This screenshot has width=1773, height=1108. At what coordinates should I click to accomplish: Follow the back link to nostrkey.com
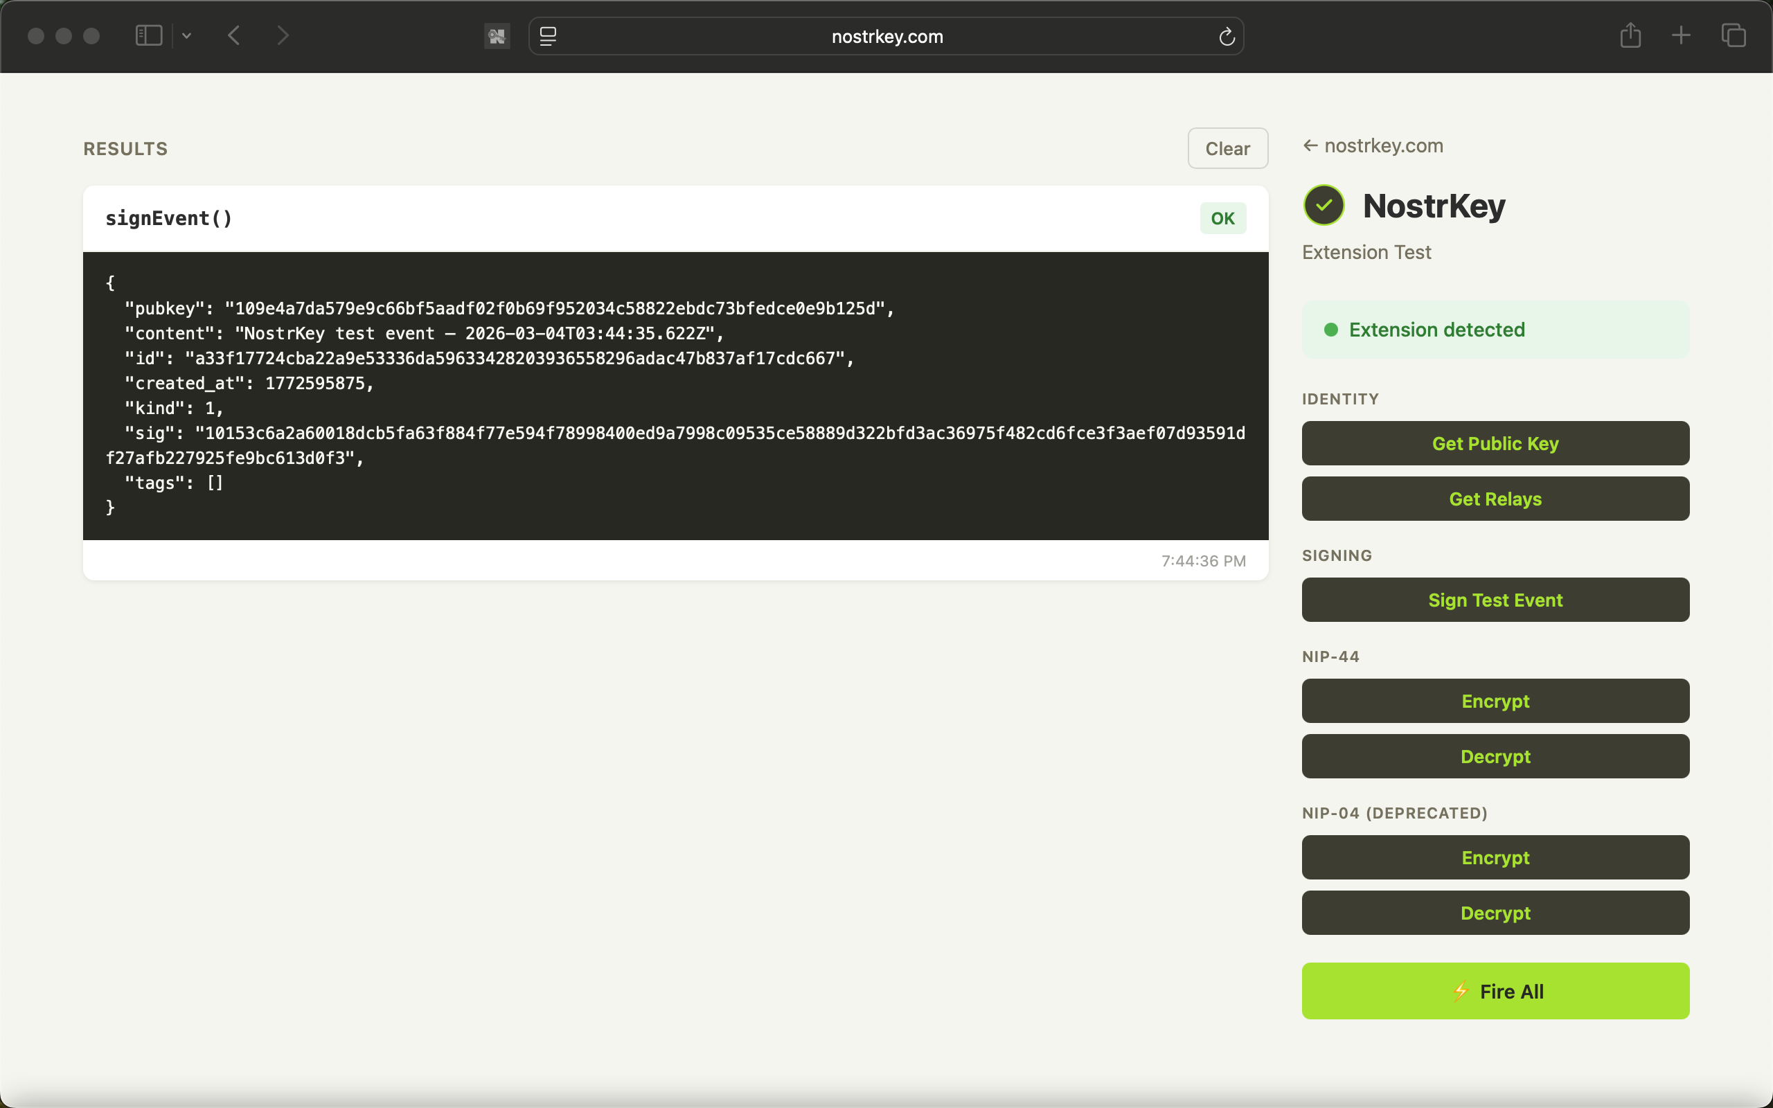1373,146
